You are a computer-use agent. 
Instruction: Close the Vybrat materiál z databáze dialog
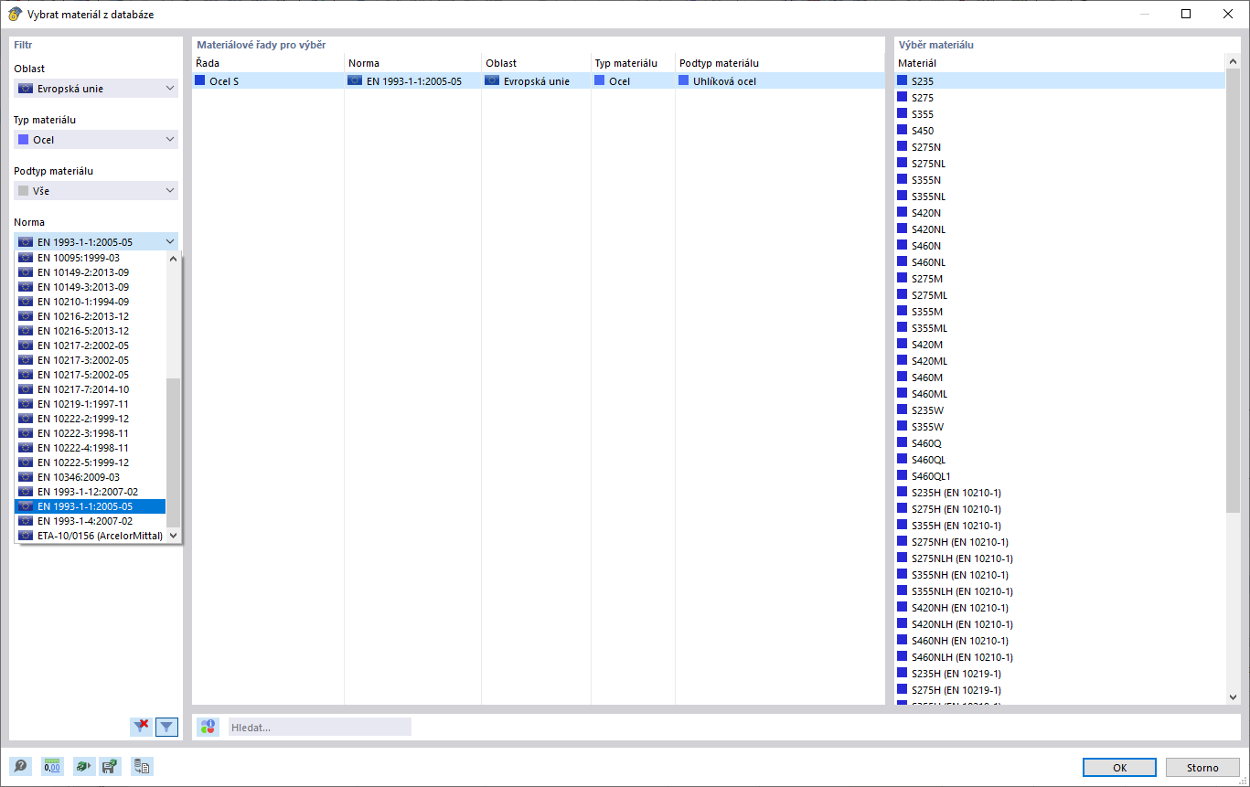tap(1228, 14)
